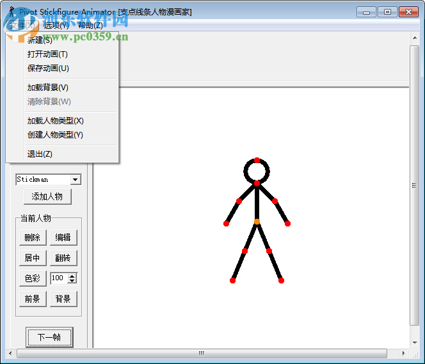Click the orange origin handle on stickman
The width and height of the screenshot is (425, 364).
[x=257, y=222]
